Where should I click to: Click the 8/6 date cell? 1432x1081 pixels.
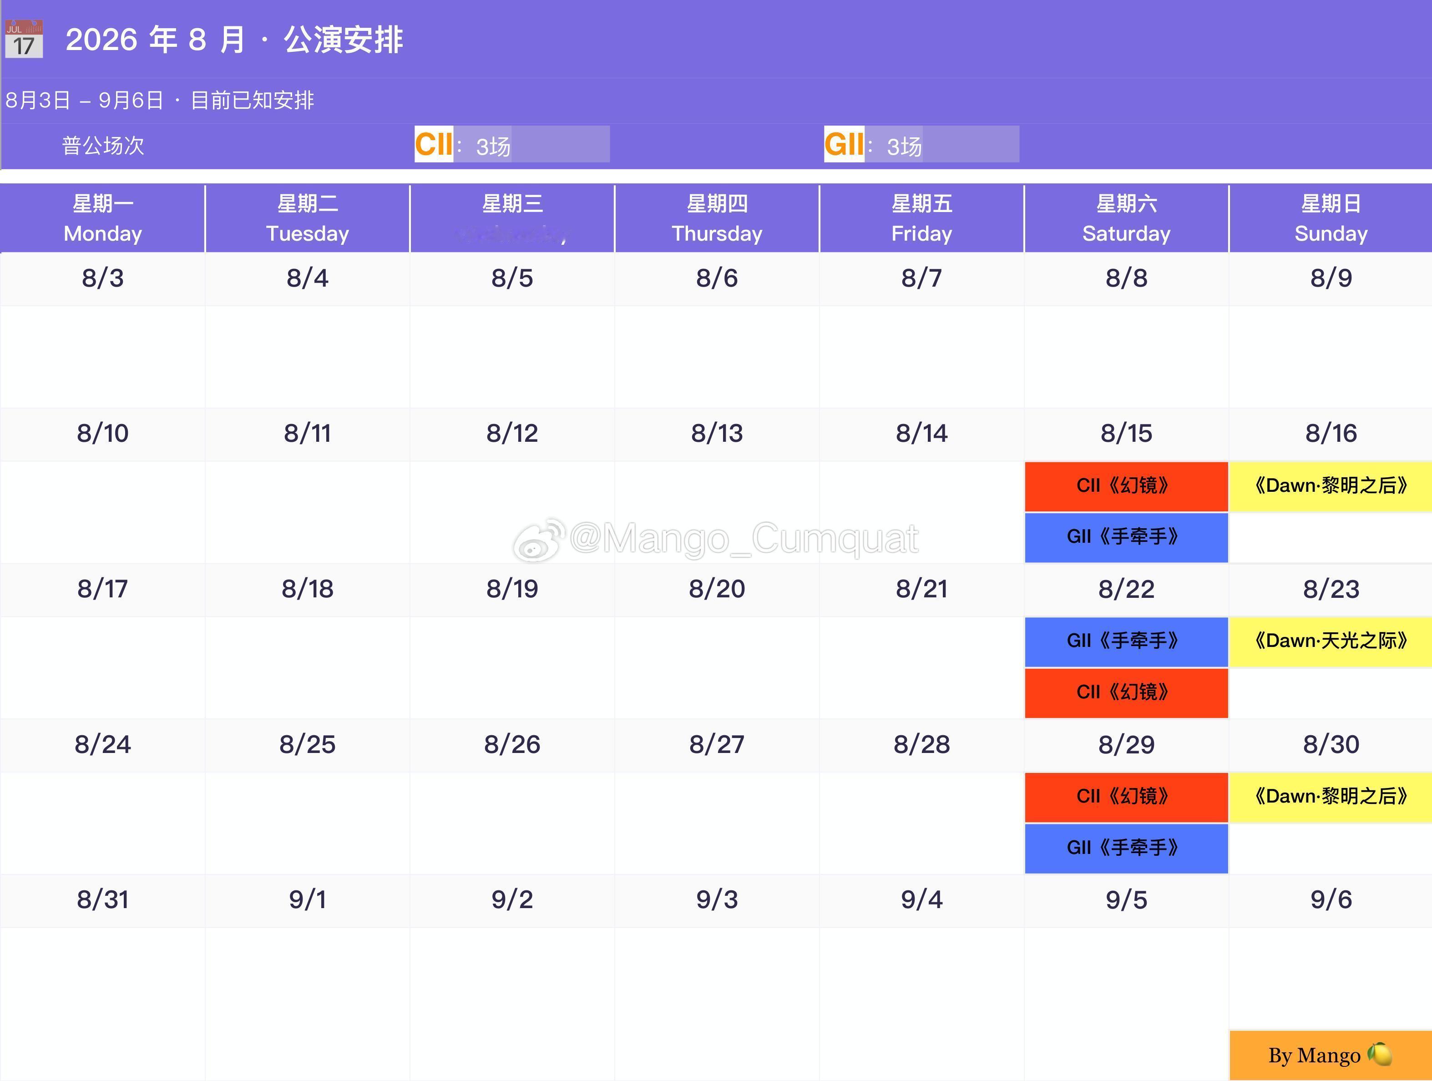[x=717, y=279]
